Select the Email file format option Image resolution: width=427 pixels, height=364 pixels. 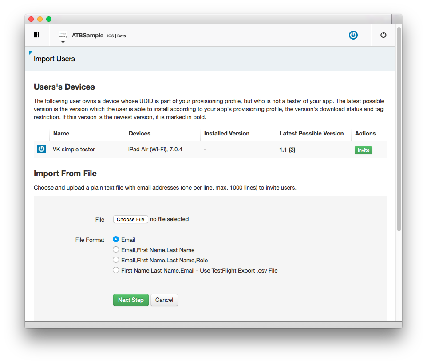point(116,239)
